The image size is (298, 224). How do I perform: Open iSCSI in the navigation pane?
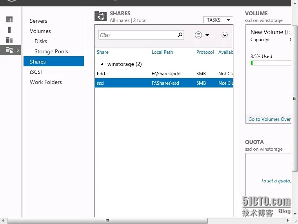[36, 72]
